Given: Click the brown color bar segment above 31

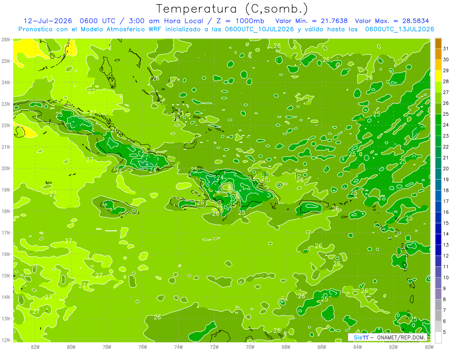Looking at the screenshot, I should click(x=438, y=44).
